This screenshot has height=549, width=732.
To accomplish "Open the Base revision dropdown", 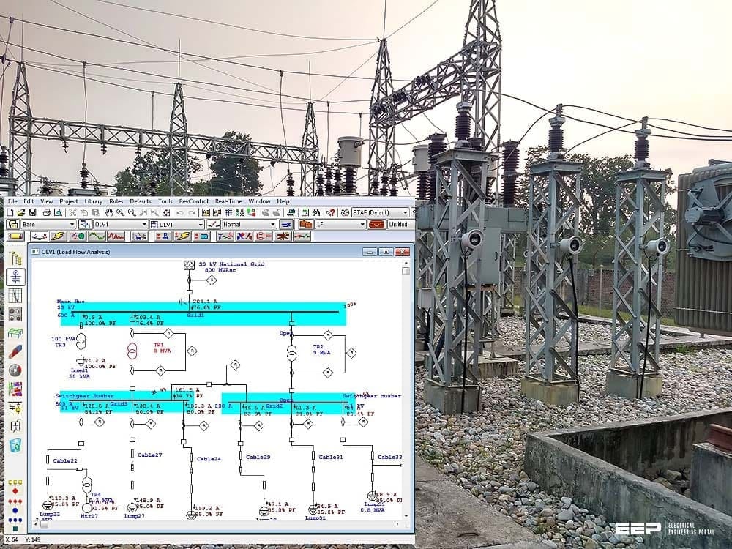I will point(73,224).
